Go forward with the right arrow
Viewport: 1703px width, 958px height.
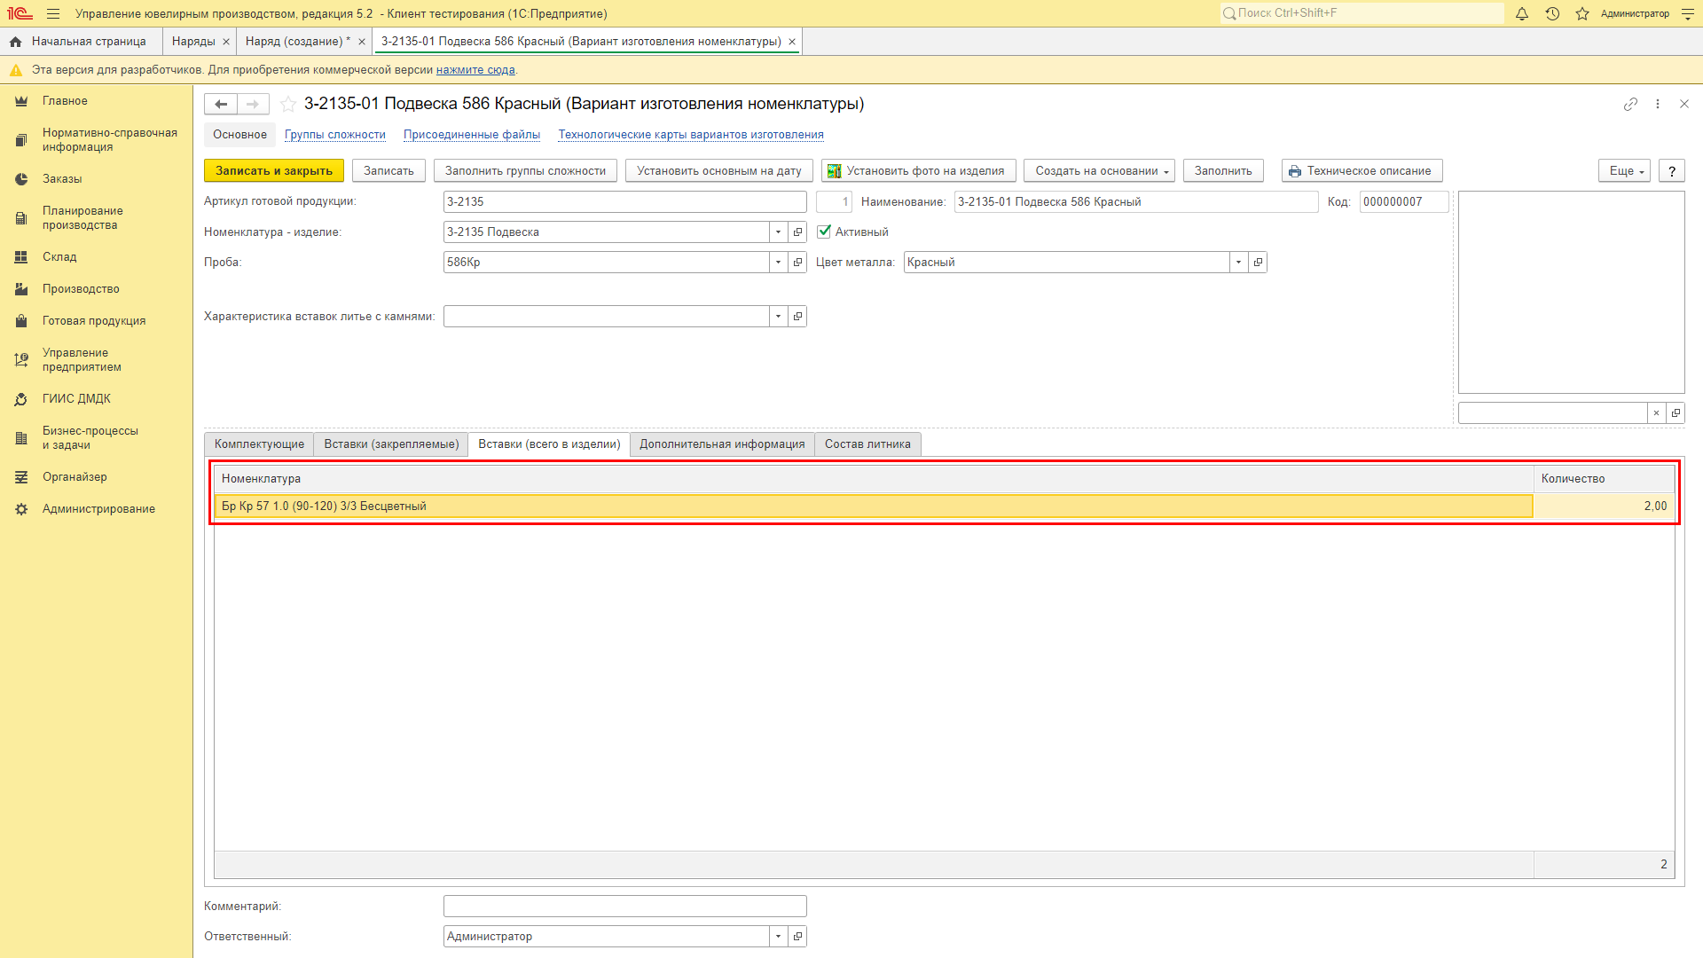[253, 104]
